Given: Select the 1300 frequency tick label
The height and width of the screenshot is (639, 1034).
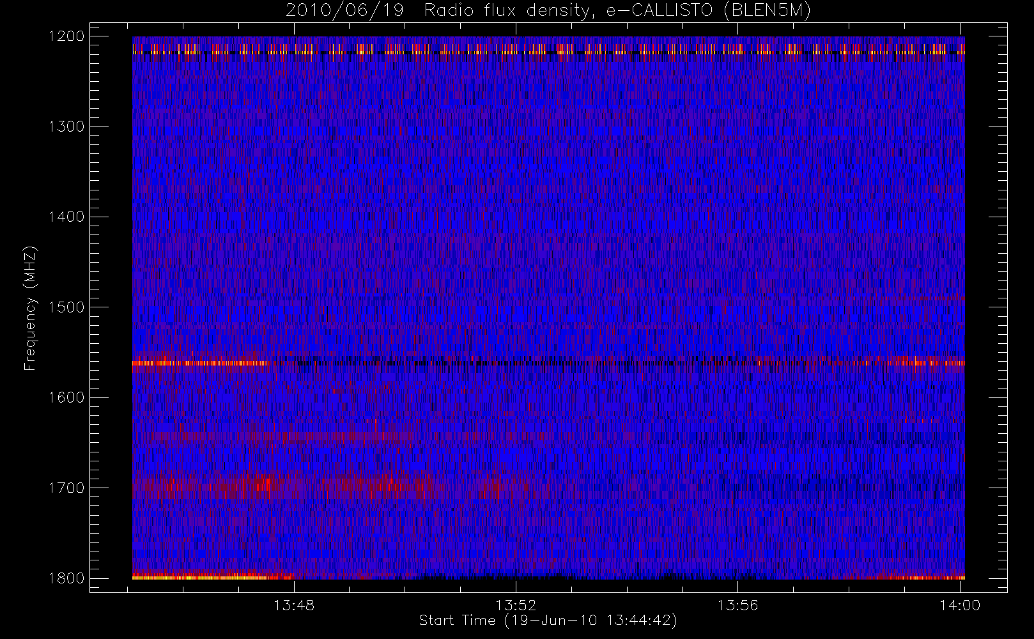Looking at the screenshot, I should pyautogui.click(x=66, y=127).
